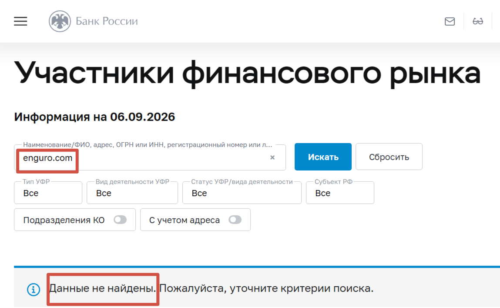Click the blue info circle icon
Image resolution: width=500 pixels, height=308 pixels.
[x=34, y=289]
